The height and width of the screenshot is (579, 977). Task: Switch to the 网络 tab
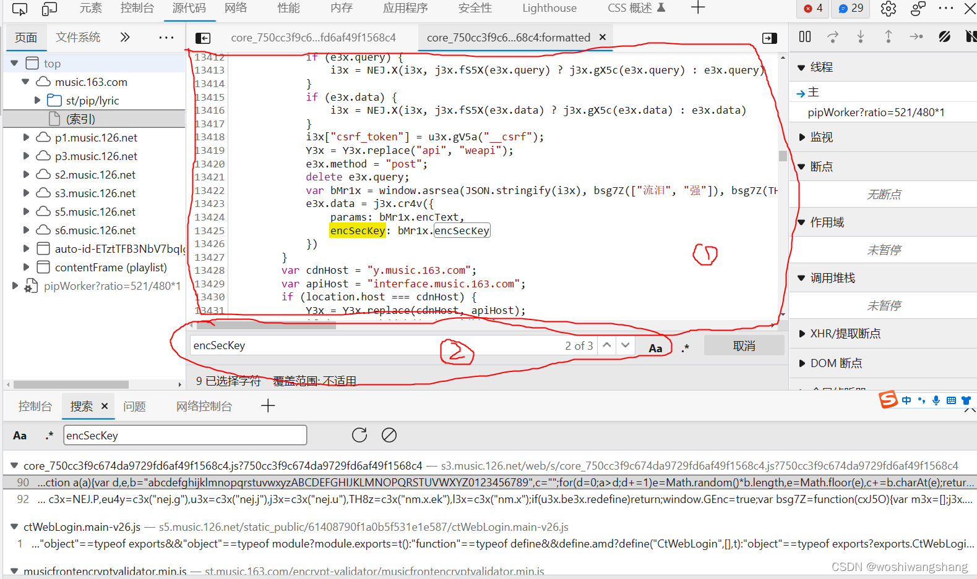pyautogui.click(x=236, y=8)
